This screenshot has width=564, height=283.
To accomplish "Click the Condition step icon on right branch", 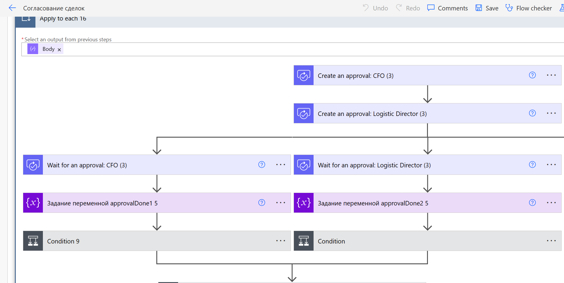I will (x=303, y=241).
